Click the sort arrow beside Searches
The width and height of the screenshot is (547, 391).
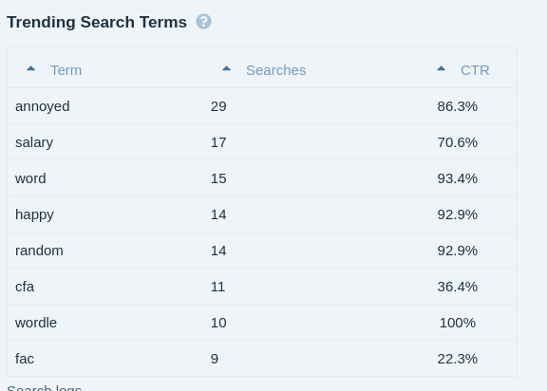click(226, 68)
